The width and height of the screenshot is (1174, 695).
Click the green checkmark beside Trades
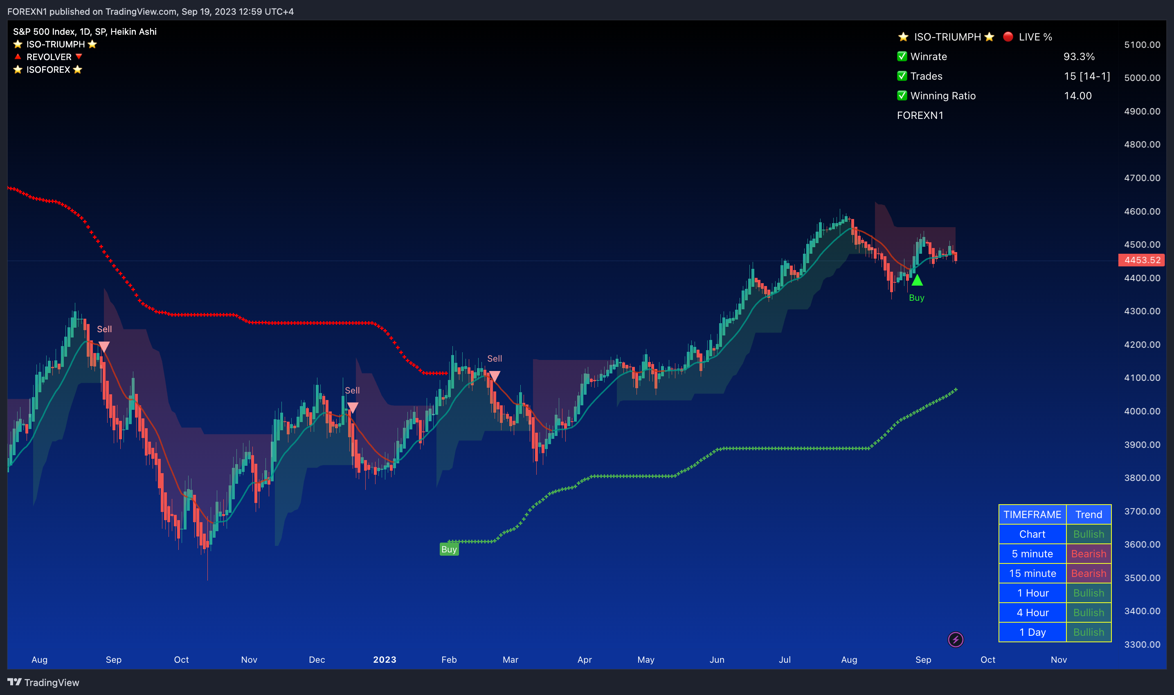[x=902, y=76]
